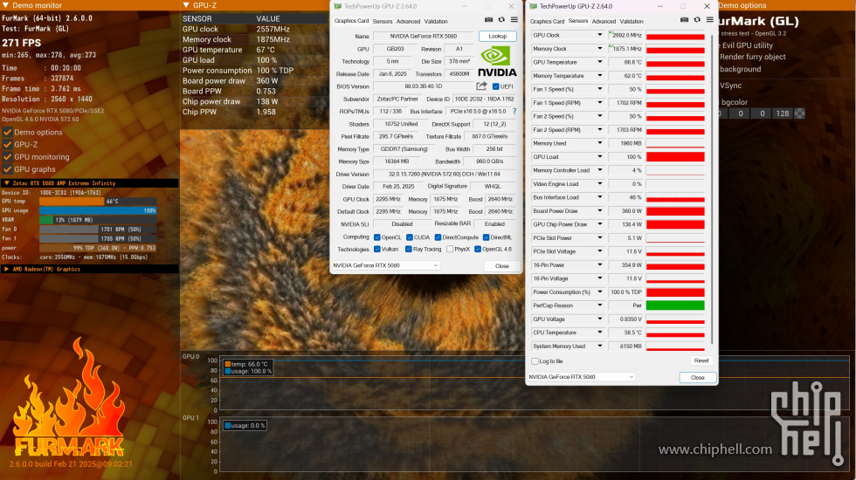The width and height of the screenshot is (856, 480).
Task: Open the GPU selector dropdown in Graphics Card window
Action: coord(385,265)
